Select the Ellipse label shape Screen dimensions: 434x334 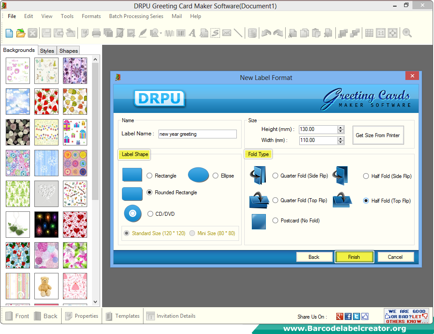point(215,176)
